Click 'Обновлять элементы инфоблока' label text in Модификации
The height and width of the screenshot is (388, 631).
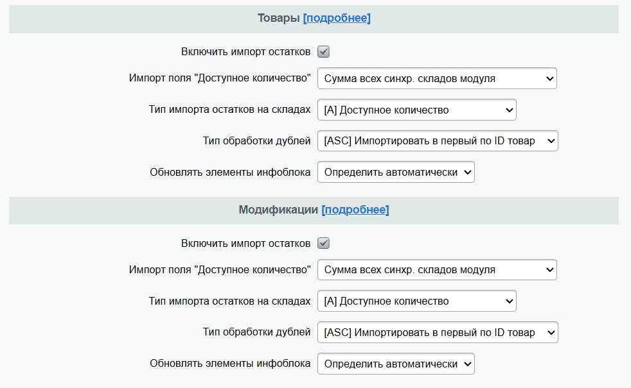point(230,364)
